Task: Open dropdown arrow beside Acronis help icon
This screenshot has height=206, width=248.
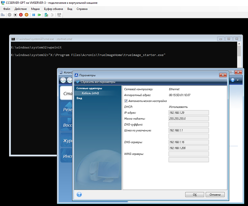Action: click(x=238, y=80)
